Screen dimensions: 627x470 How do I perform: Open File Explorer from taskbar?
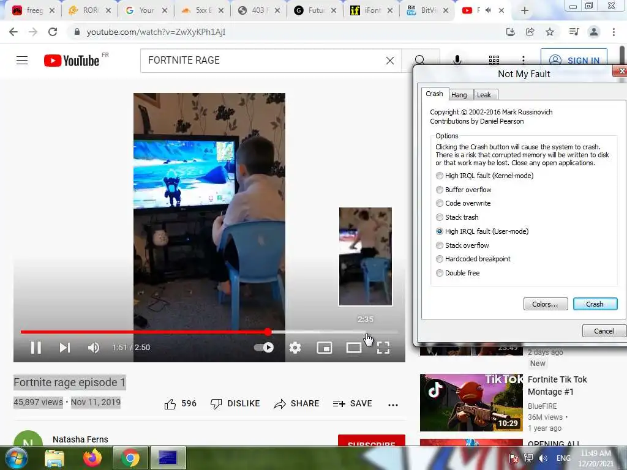[54, 458]
